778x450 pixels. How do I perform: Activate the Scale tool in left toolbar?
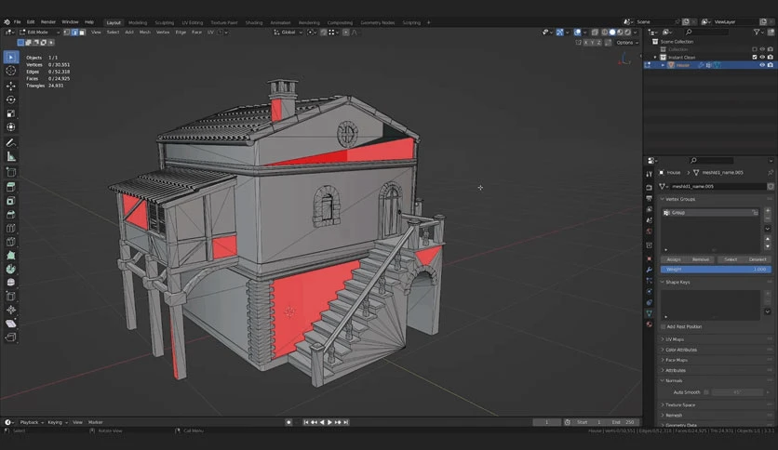pyautogui.click(x=10, y=113)
